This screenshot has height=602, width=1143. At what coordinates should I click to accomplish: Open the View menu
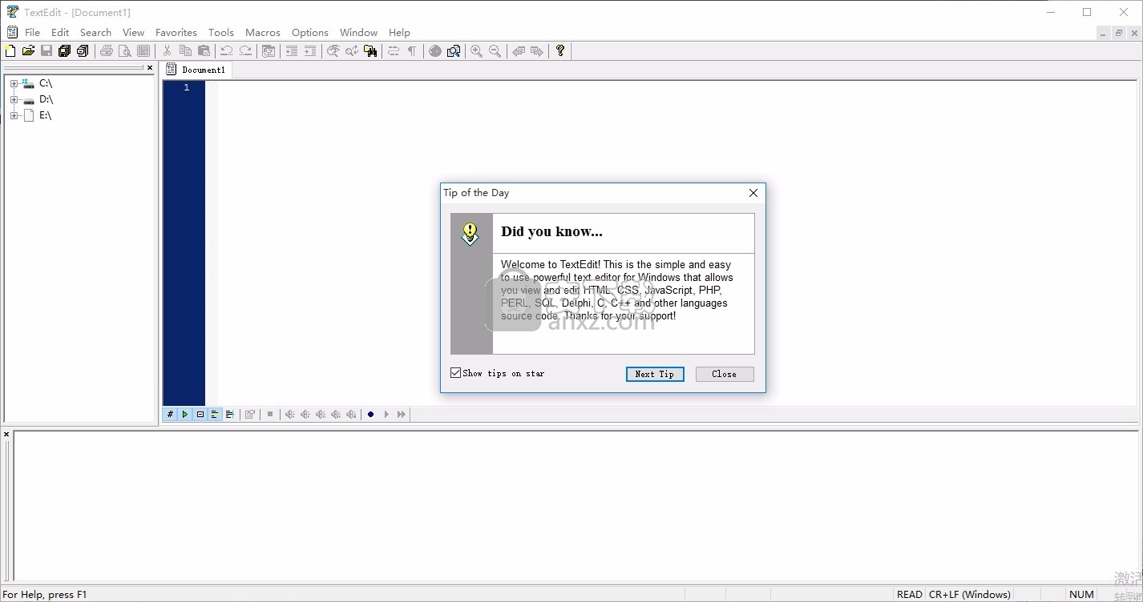[x=133, y=33]
